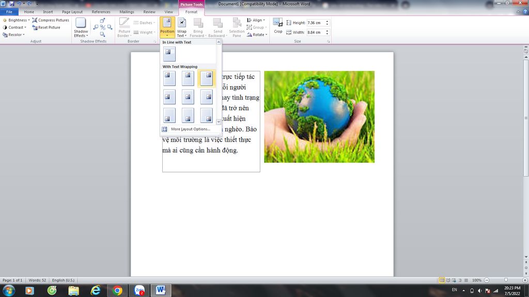Click Compress Pictures
Screen dimensions: 529x297
50,20
